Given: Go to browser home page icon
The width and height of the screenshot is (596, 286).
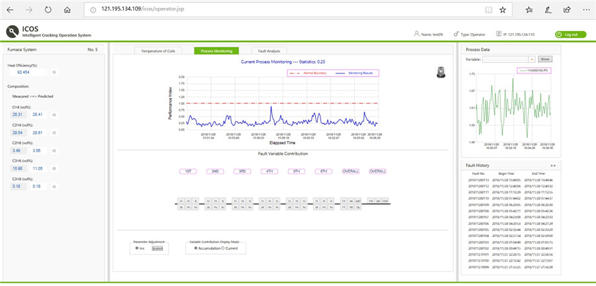Looking at the screenshot, I should click(68, 10).
